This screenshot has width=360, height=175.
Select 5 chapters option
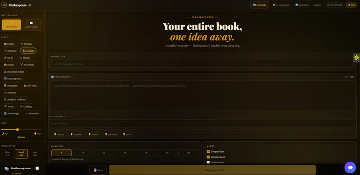pos(62,153)
